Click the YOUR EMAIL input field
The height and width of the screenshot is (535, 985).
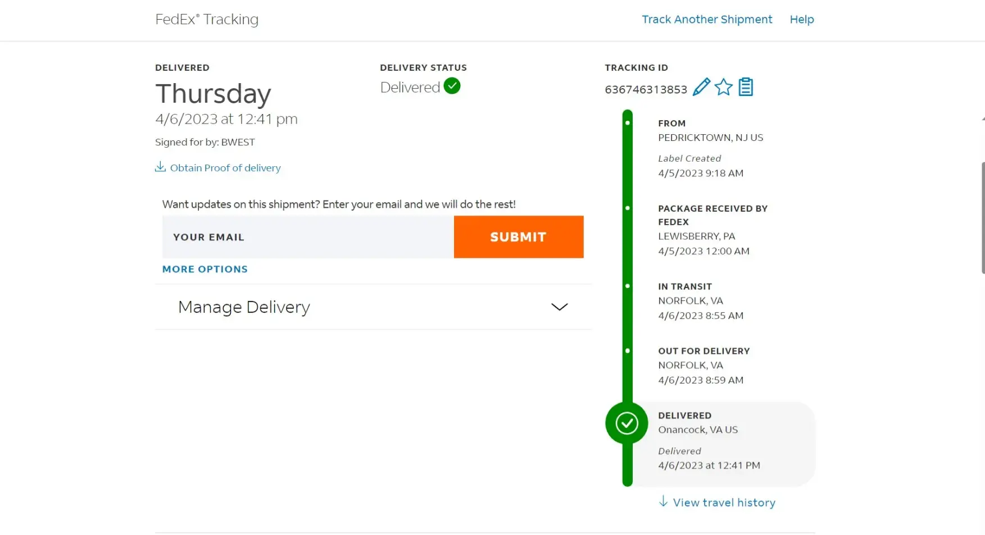pos(307,237)
